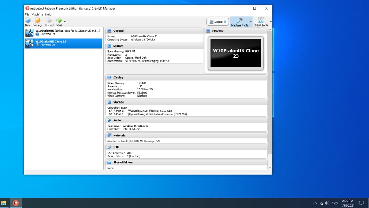Click the Global Tools button
369x208 pixels.
click(x=261, y=22)
